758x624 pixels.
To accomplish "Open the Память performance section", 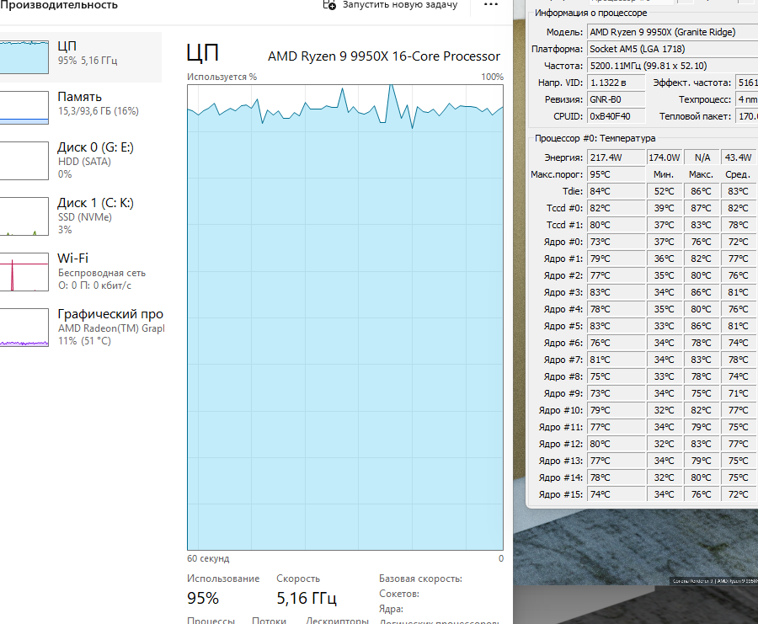I will 80,104.
